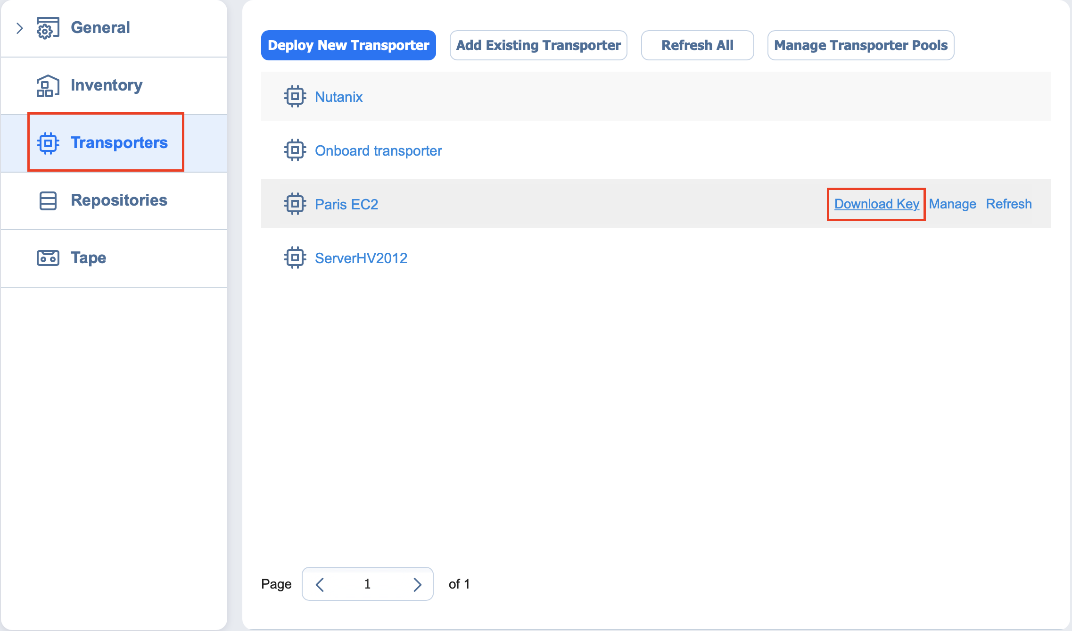Screen dimensions: 1072x631
Task: Go to next page arrow
Action: tap(417, 584)
